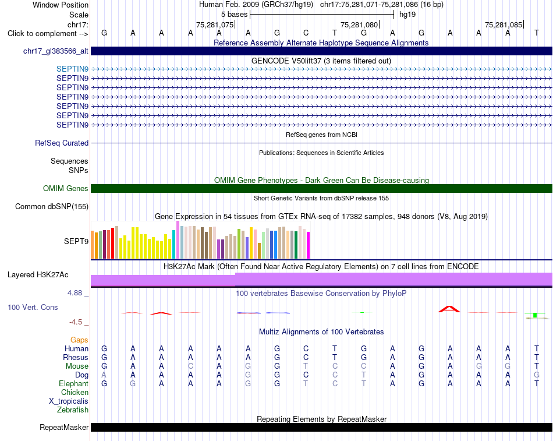Click the RepeatMasker track label

tap(64, 427)
